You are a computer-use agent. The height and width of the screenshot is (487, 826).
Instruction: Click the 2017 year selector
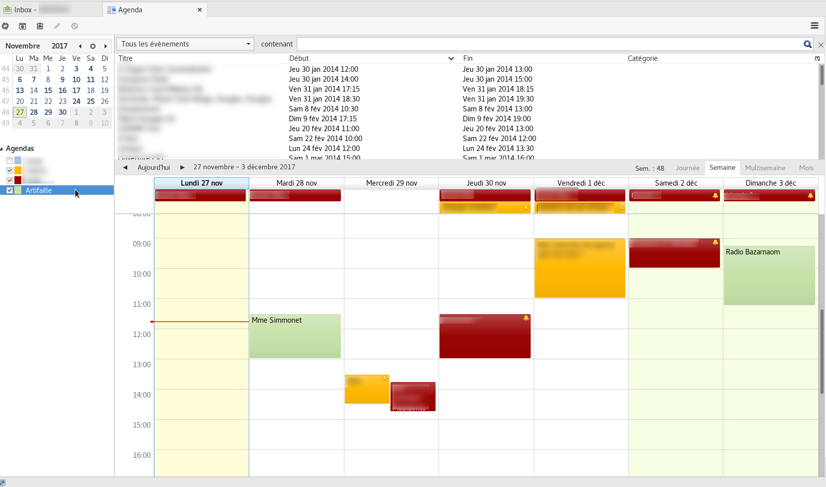tap(59, 46)
